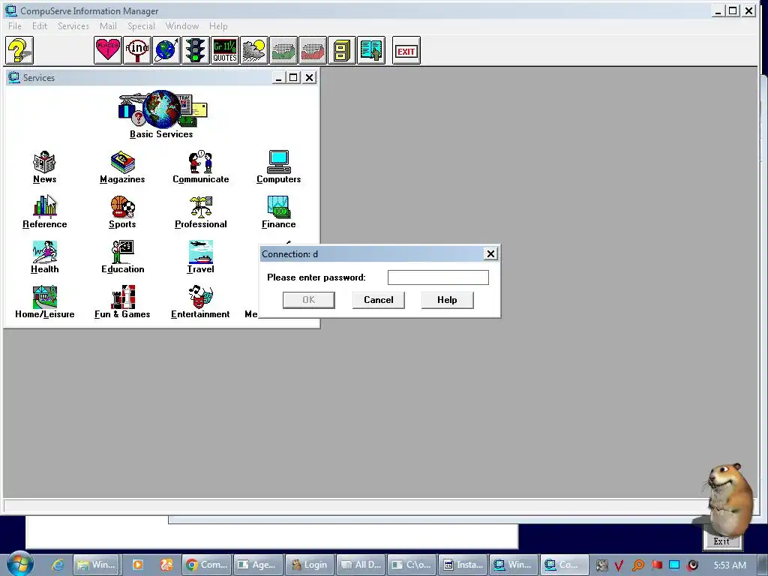768x576 pixels.
Task: Open Favorite Places heart icon
Action: pyautogui.click(x=108, y=50)
